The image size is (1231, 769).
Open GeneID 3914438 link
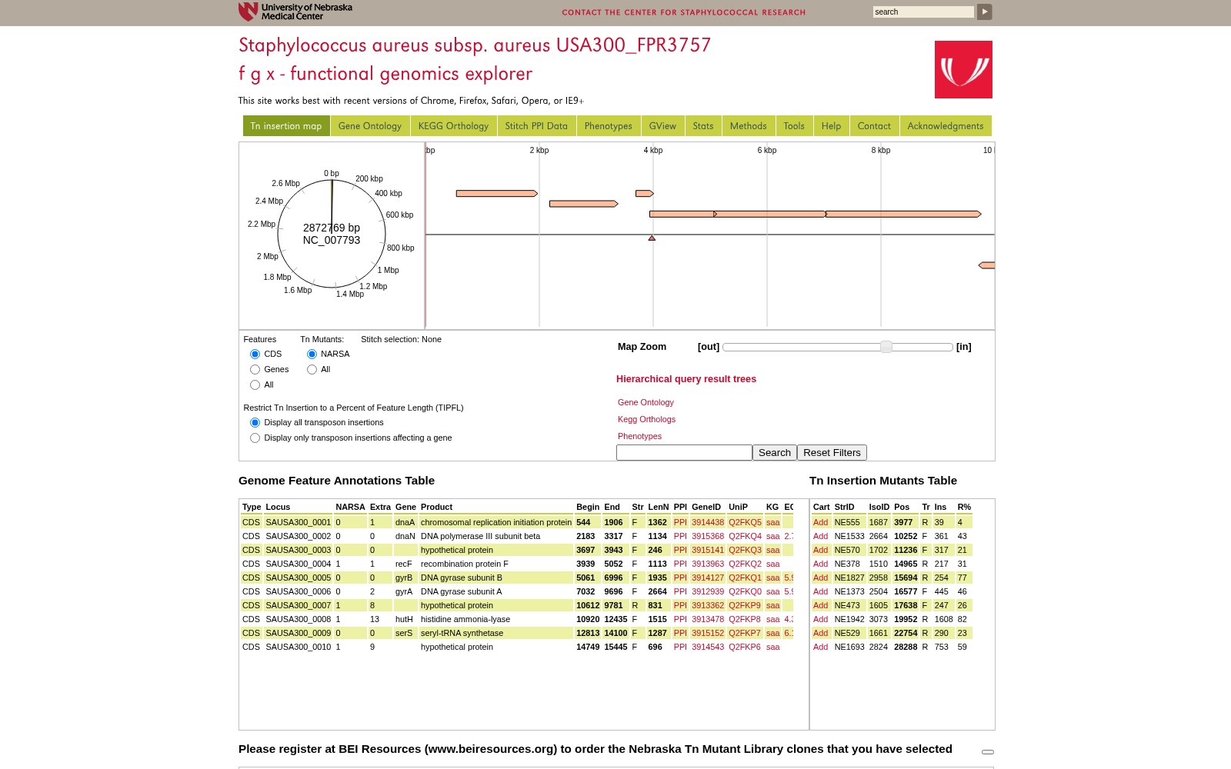708,522
